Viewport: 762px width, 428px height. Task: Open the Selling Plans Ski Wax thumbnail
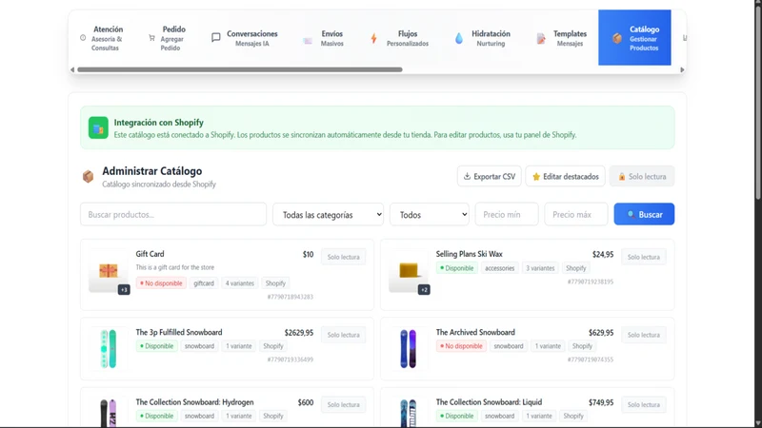[409, 271]
